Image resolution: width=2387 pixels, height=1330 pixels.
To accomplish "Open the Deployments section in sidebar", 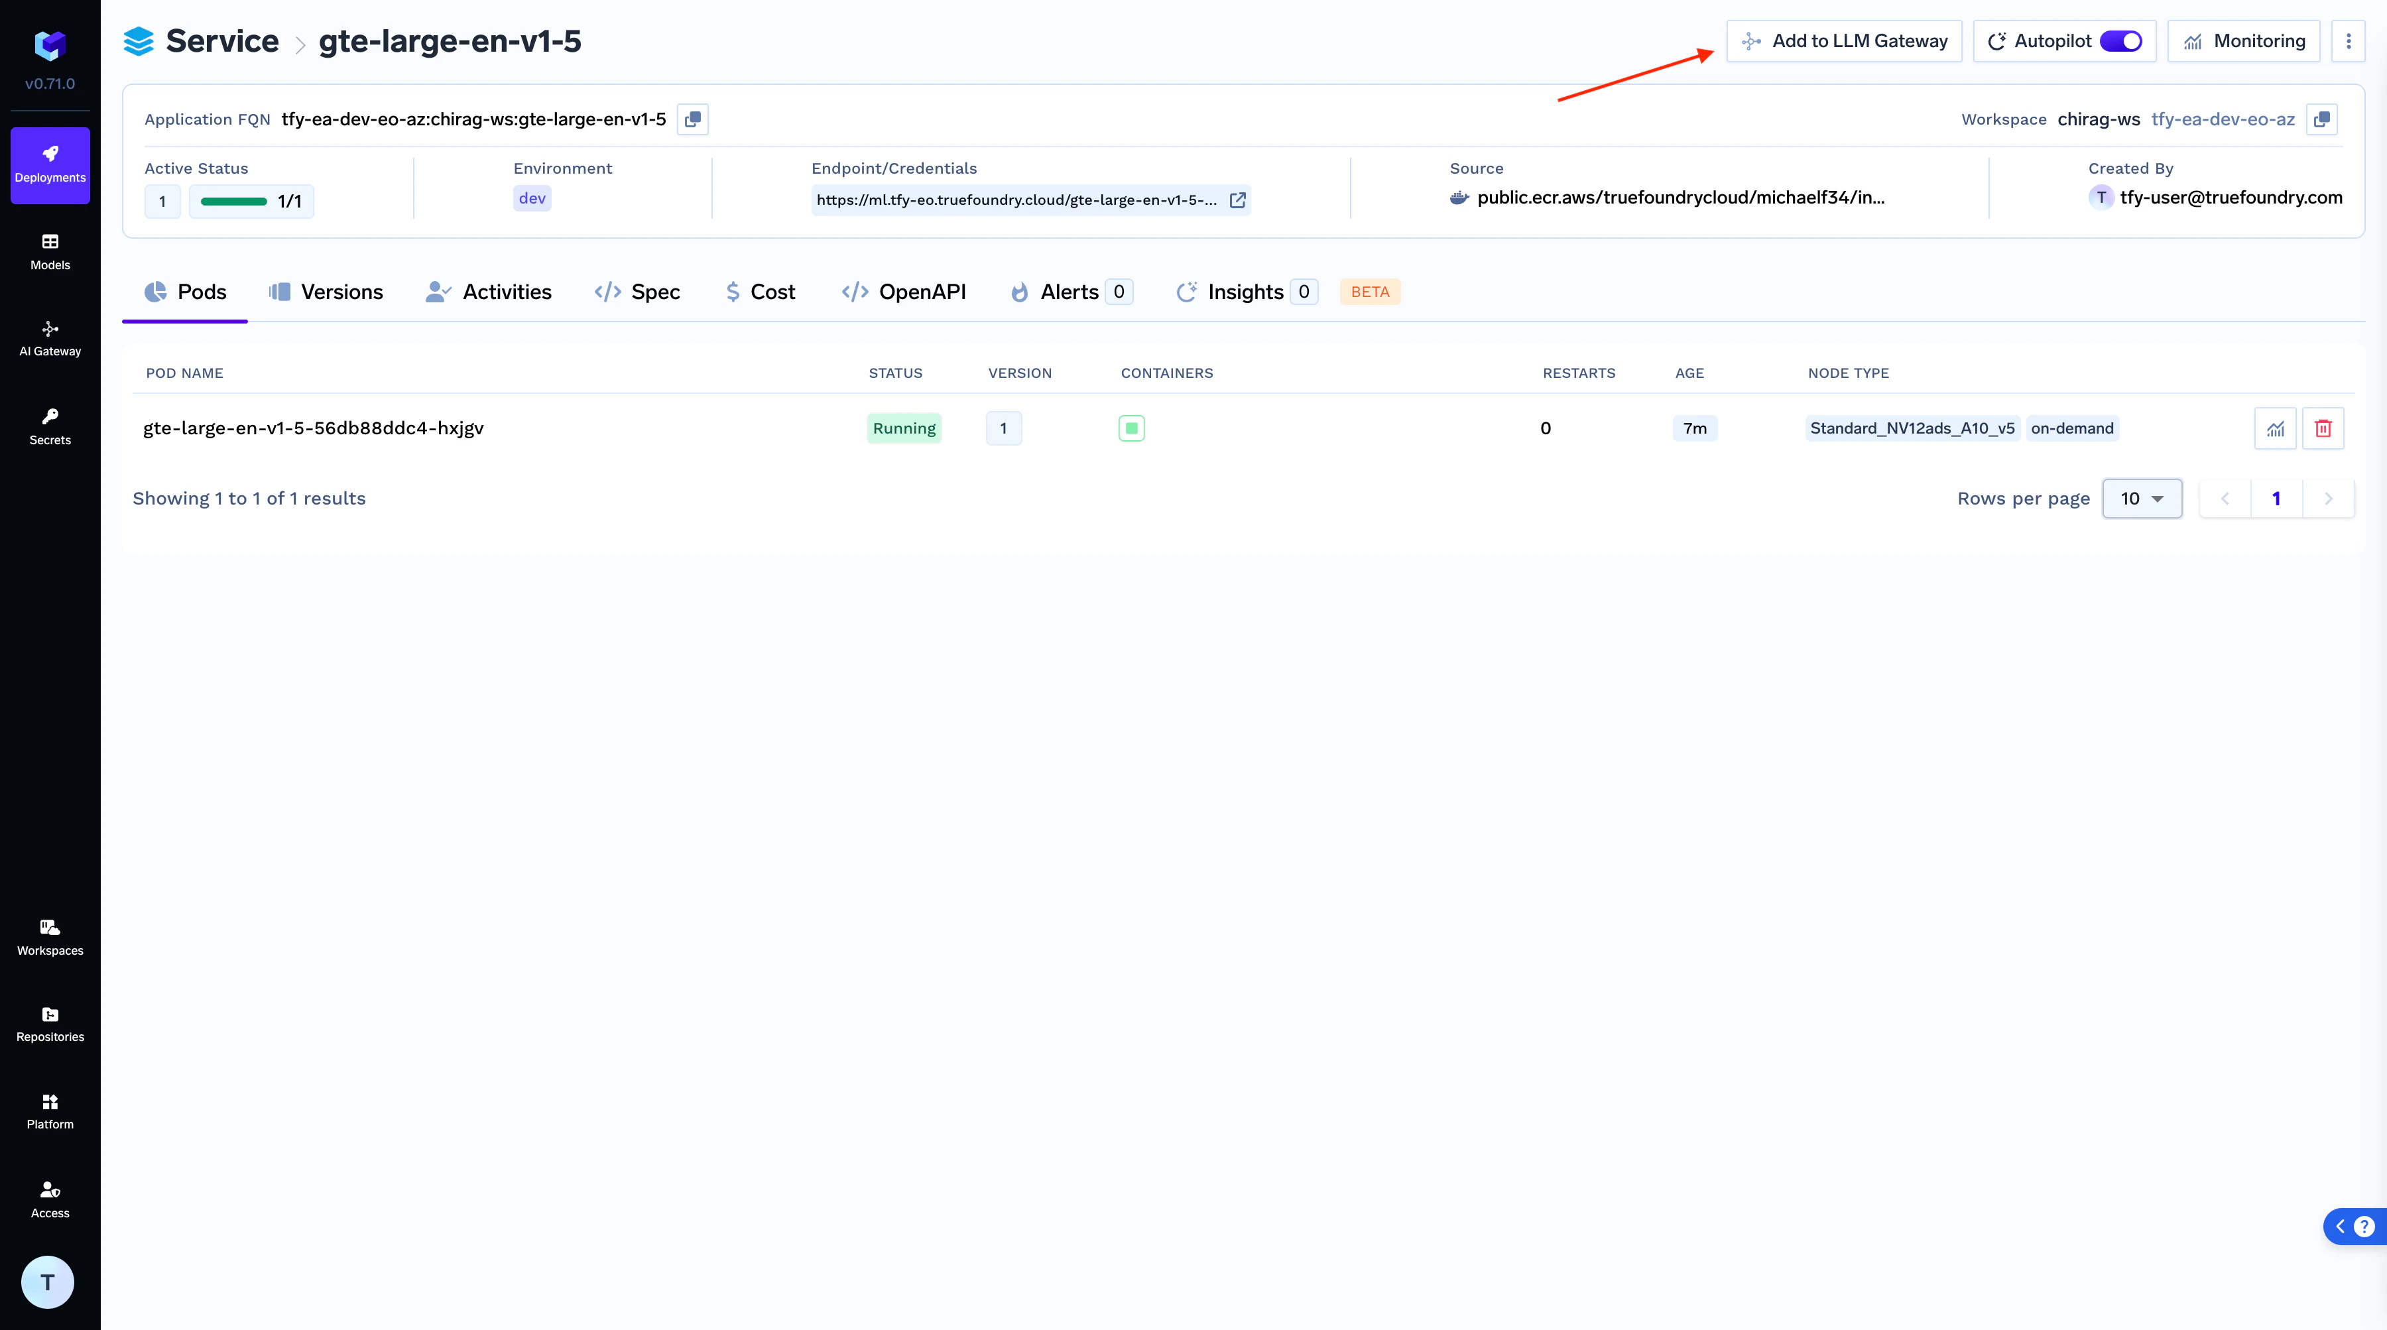I will pyautogui.click(x=49, y=165).
